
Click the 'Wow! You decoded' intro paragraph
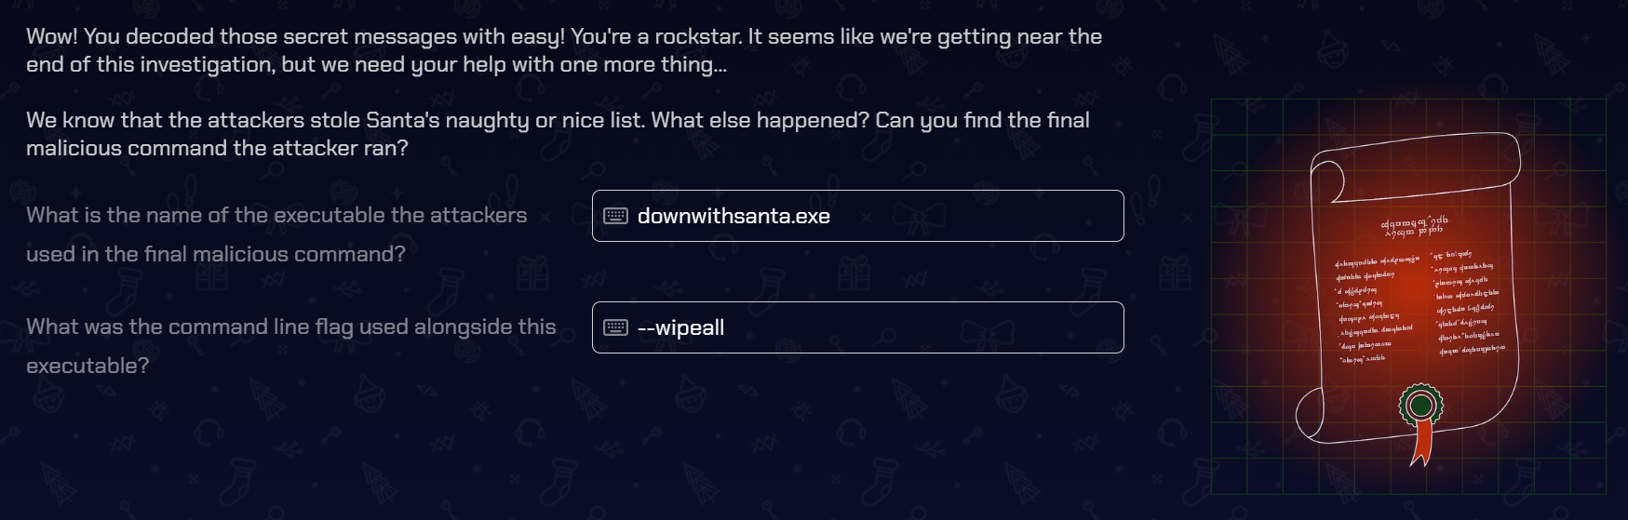coord(564,50)
